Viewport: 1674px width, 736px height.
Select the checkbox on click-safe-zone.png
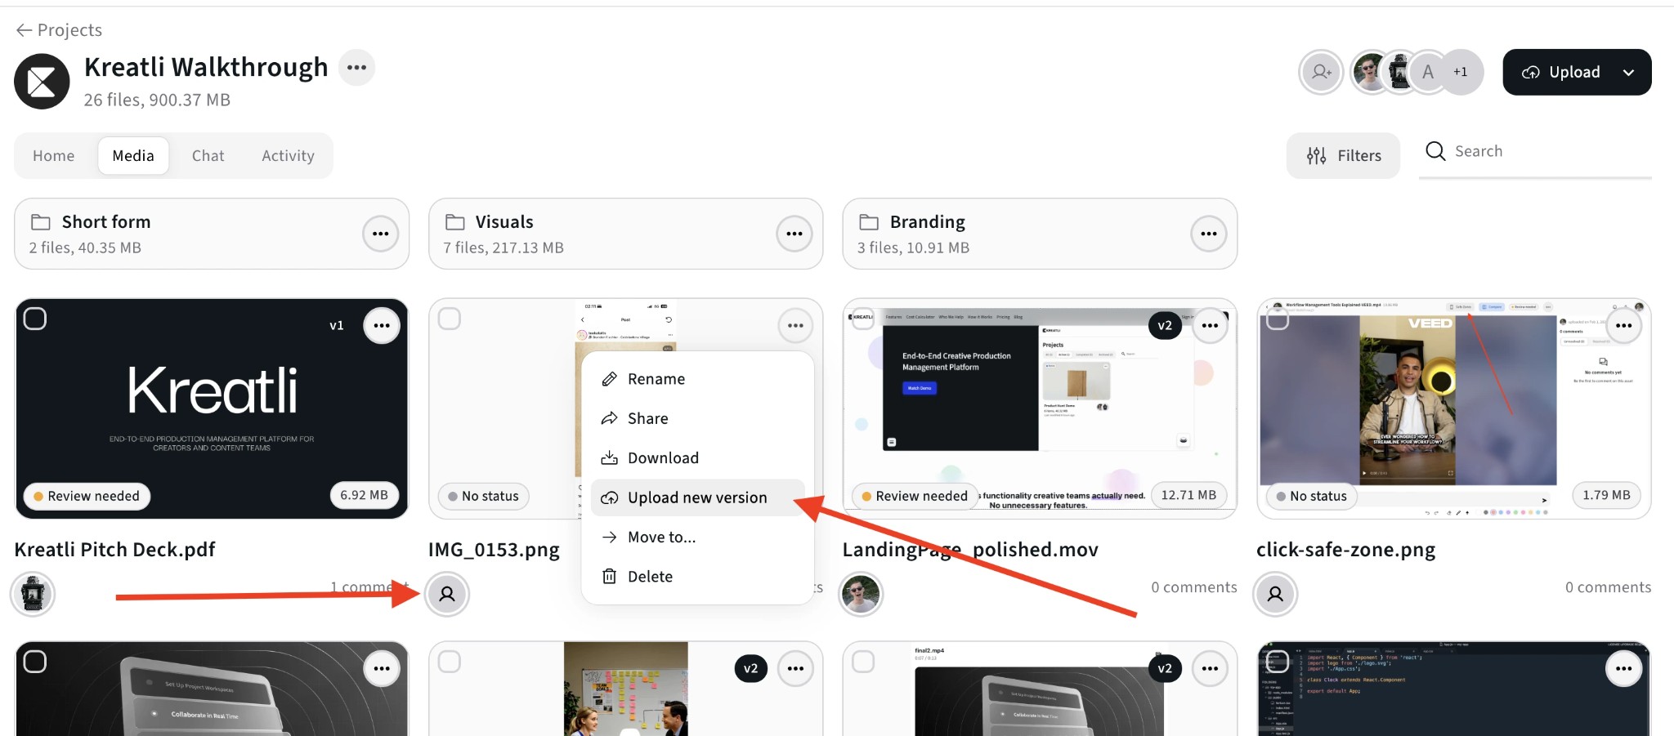1276,319
